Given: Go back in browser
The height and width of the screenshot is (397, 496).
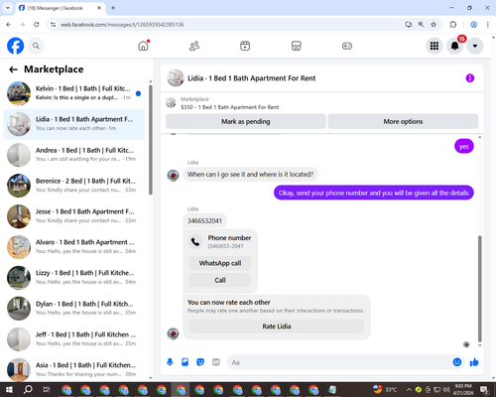Looking at the screenshot, I should [9, 25].
